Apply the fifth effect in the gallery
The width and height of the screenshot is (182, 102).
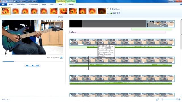pos(44,11)
